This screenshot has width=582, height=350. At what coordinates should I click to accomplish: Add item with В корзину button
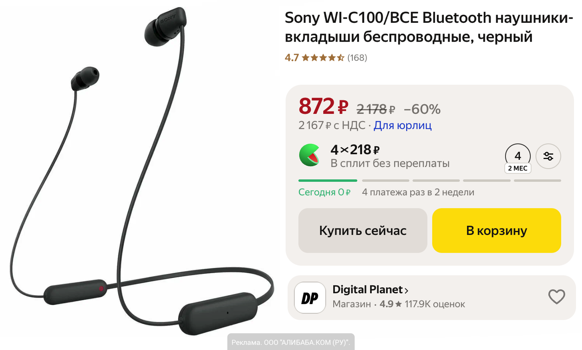(x=497, y=231)
